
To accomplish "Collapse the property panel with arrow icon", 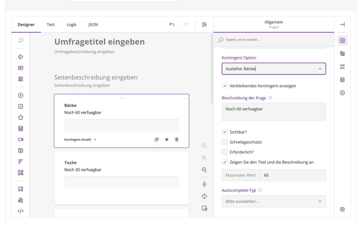I will coord(342,25).
